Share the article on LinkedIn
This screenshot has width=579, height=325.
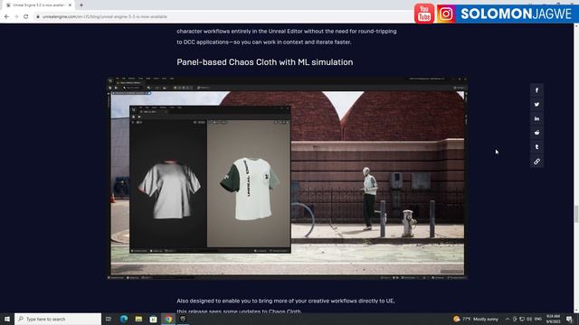(x=536, y=118)
